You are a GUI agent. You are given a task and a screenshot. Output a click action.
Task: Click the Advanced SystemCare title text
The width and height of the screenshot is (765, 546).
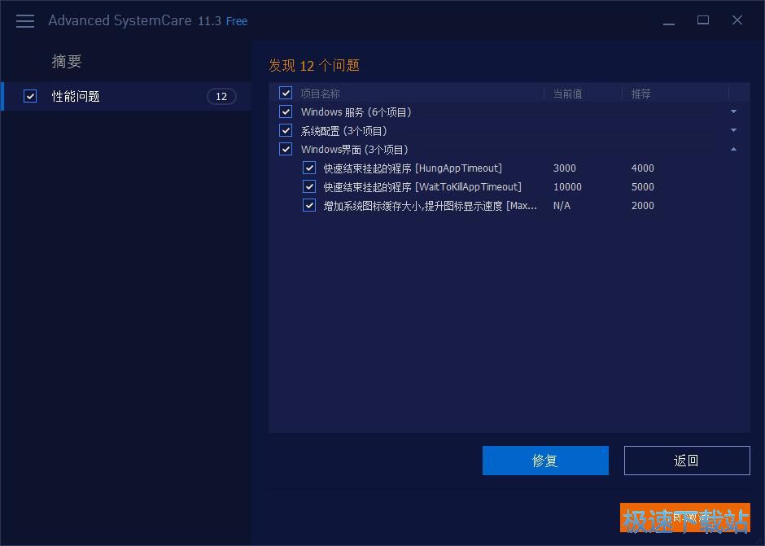(120, 20)
